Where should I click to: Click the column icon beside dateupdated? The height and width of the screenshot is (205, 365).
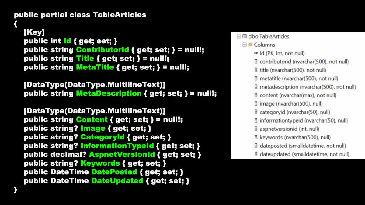tap(256, 154)
